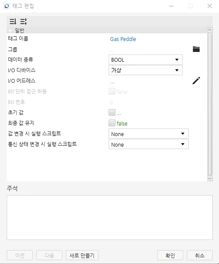Toggle the 초기 값 checkbox
The width and height of the screenshot is (219, 264).
[112, 112]
